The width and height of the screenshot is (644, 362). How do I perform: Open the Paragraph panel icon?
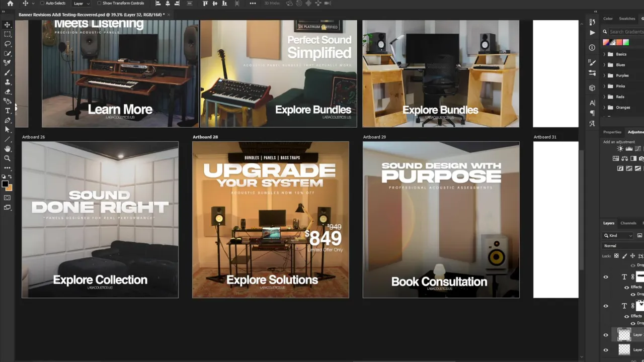[x=592, y=113]
